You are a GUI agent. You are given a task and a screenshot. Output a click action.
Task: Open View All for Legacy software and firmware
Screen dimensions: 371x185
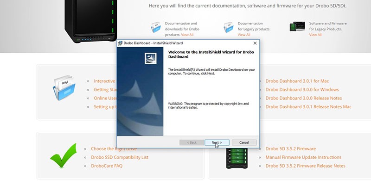click(x=315, y=35)
